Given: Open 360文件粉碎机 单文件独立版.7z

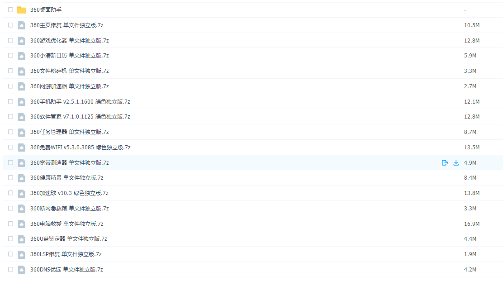Looking at the screenshot, I should tap(69, 71).
